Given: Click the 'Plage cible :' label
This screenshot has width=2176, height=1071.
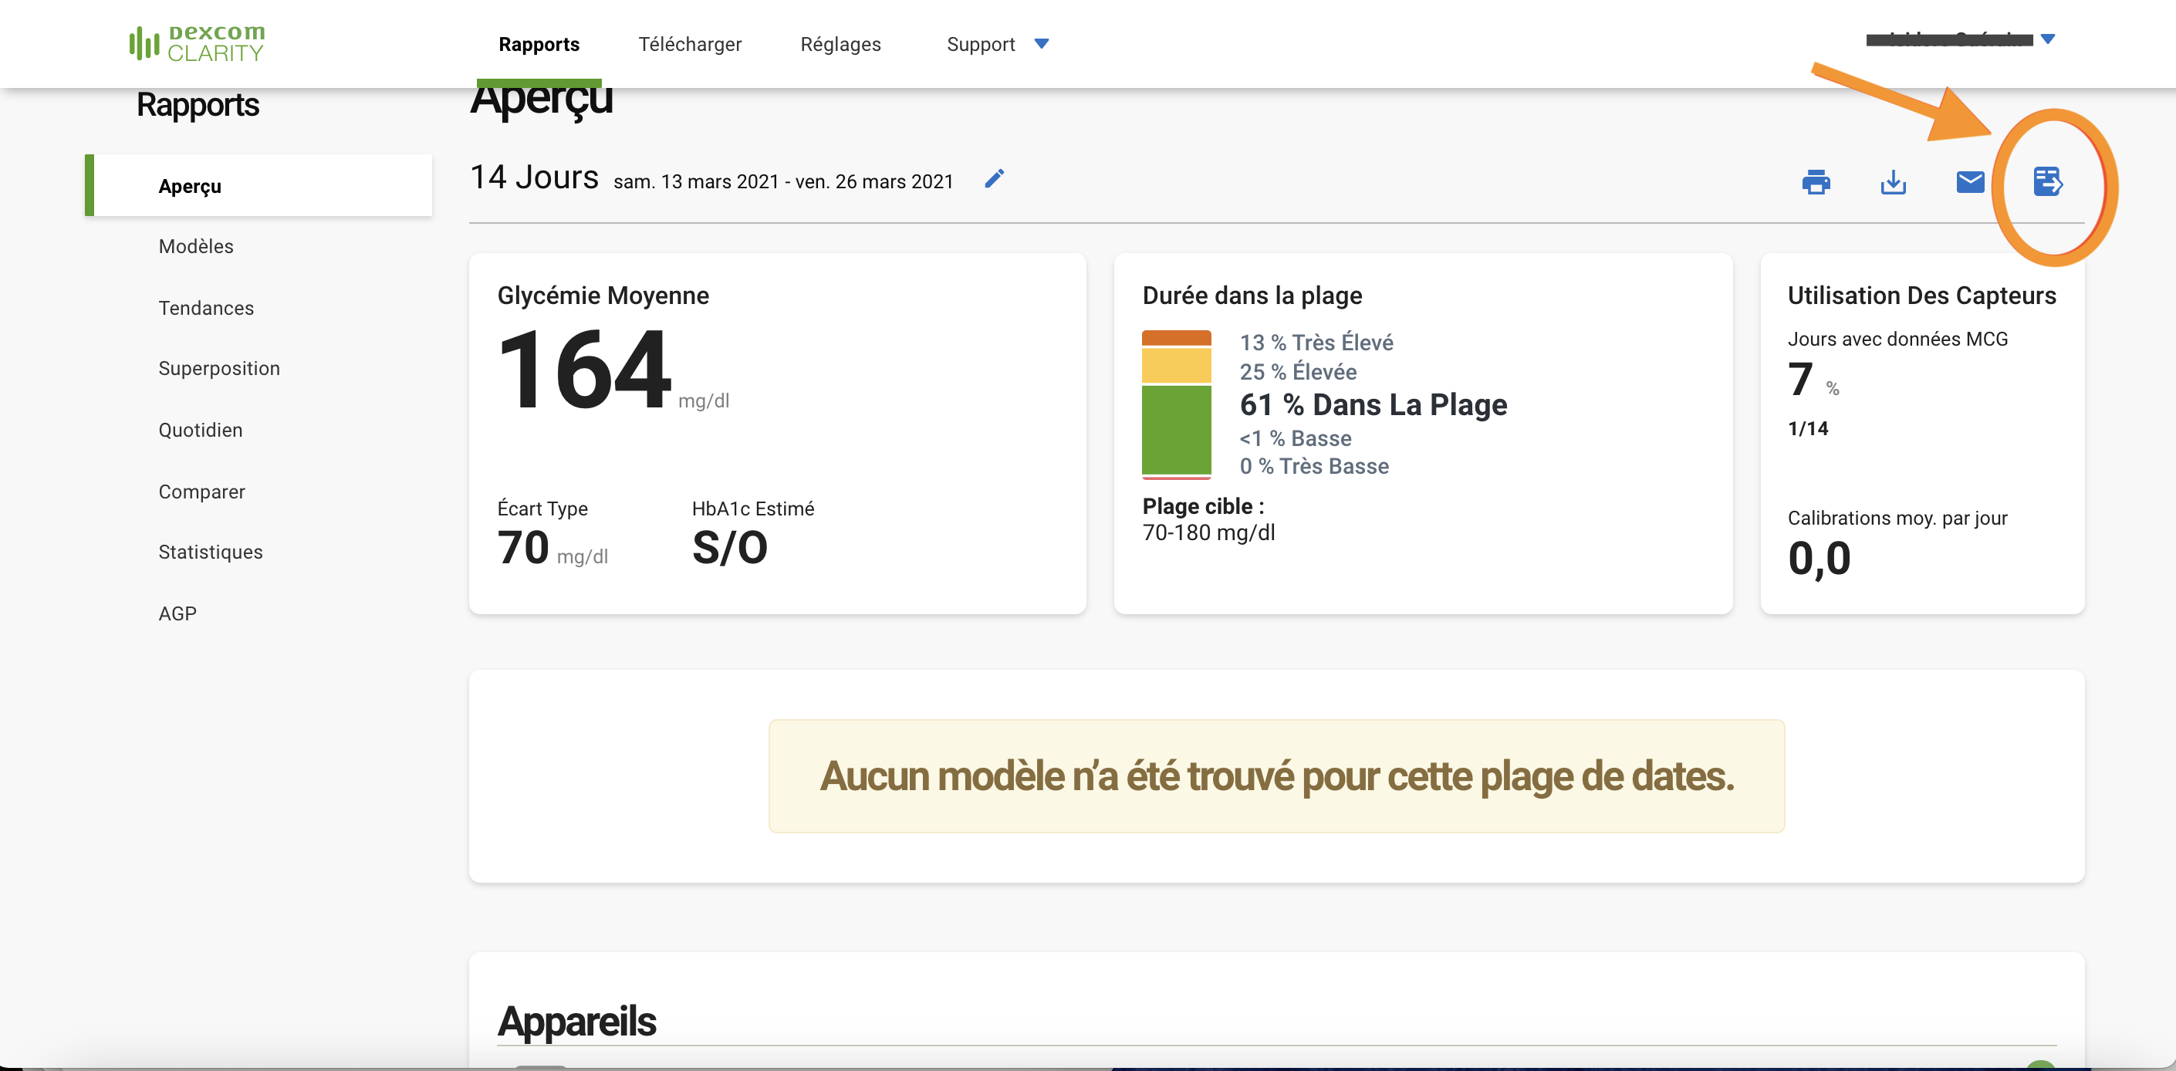Looking at the screenshot, I should [x=1203, y=506].
